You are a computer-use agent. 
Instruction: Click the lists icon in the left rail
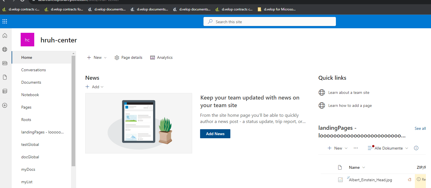[5, 91]
